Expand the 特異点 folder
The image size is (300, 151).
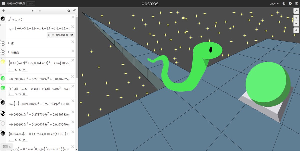point(9,52)
